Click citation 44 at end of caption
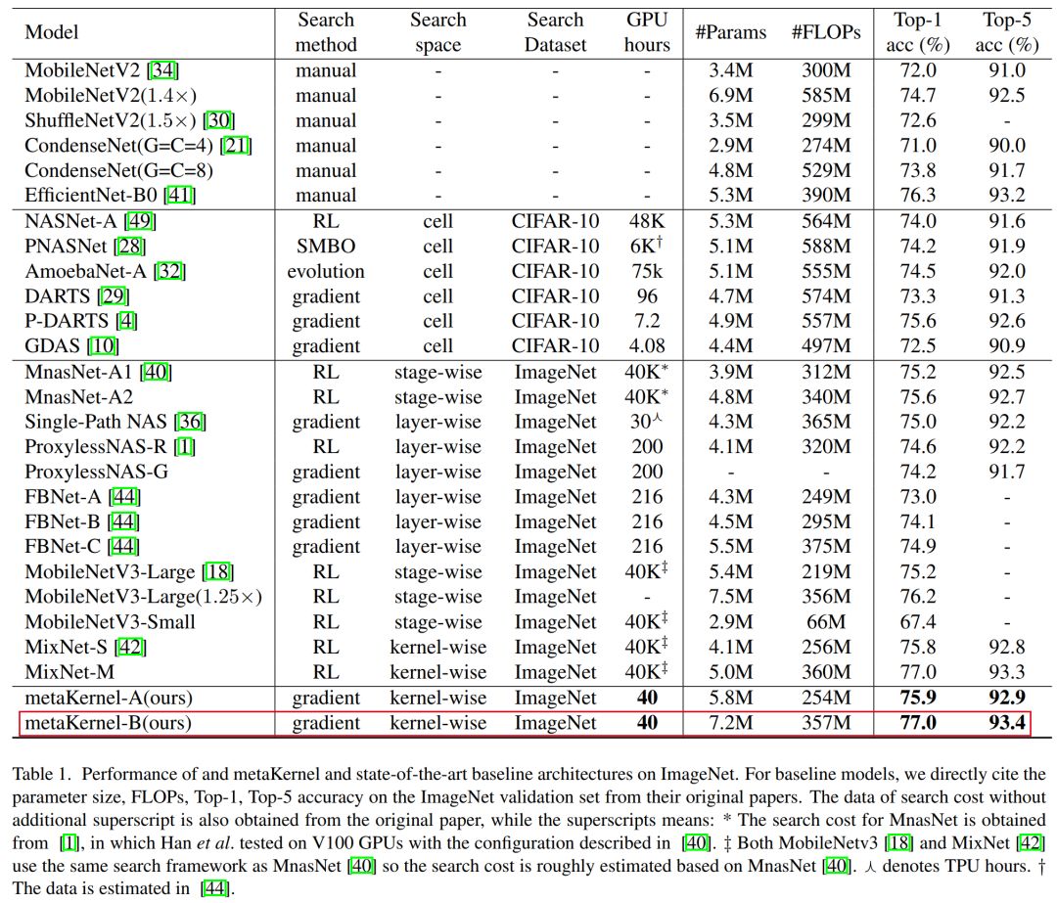Viewport: 1057px width, 903px height. coord(215,888)
